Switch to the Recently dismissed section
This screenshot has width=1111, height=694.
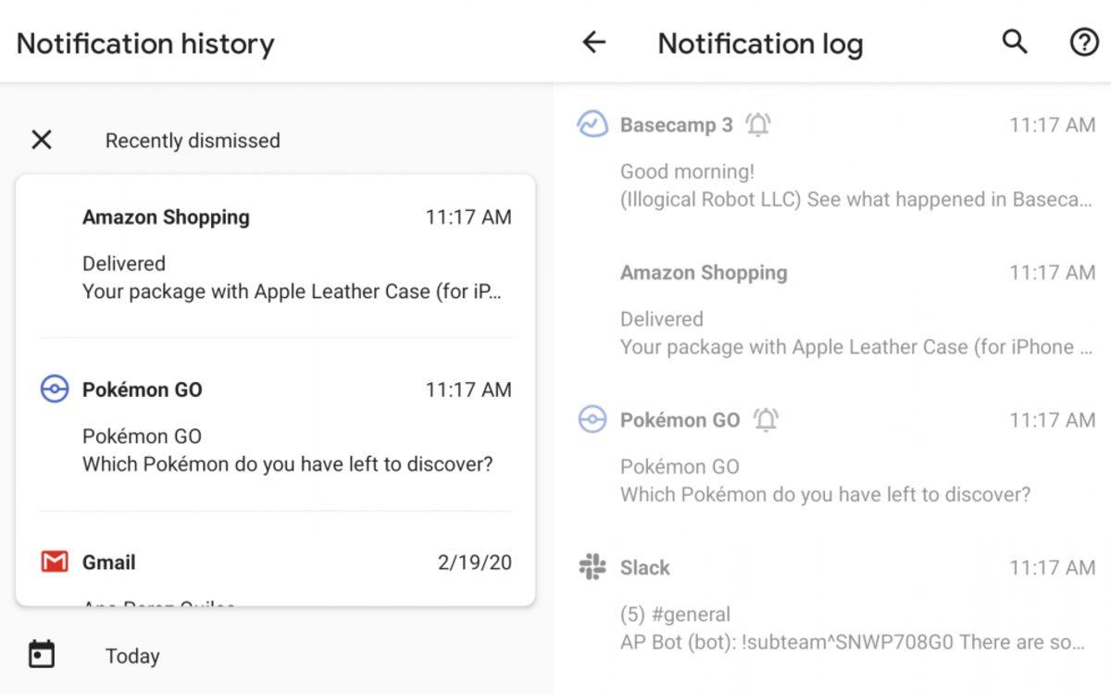click(192, 141)
